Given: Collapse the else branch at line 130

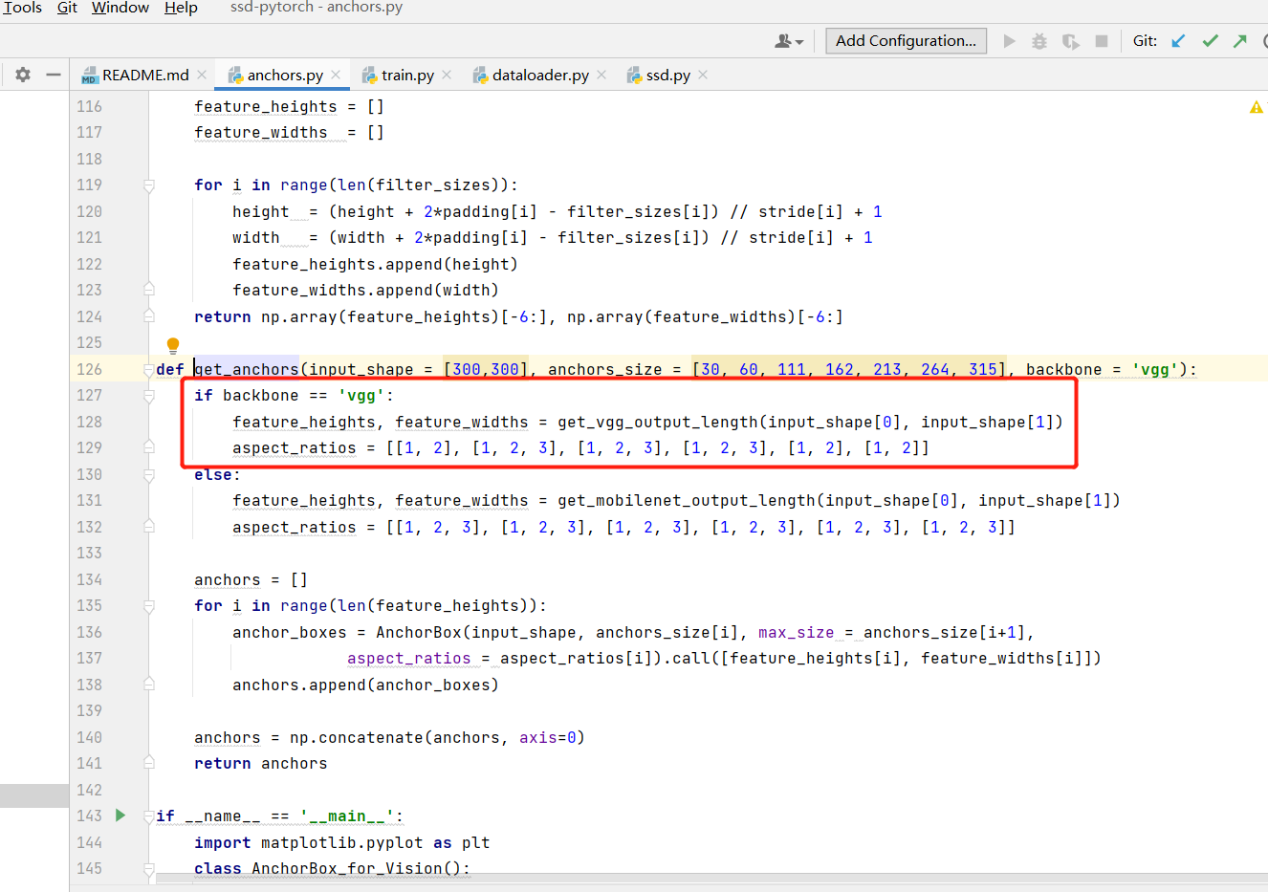Looking at the screenshot, I should (x=149, y=473).
